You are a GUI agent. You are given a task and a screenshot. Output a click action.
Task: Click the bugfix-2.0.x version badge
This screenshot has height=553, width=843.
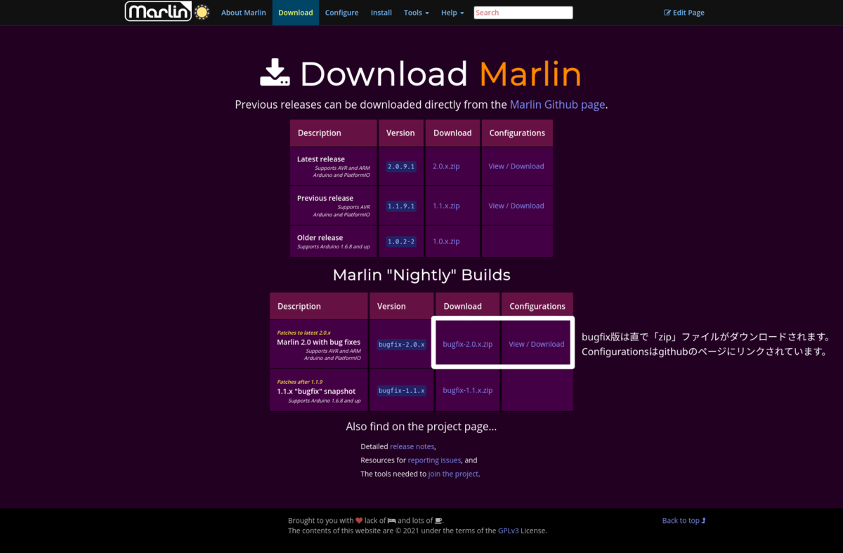point(401,345)
